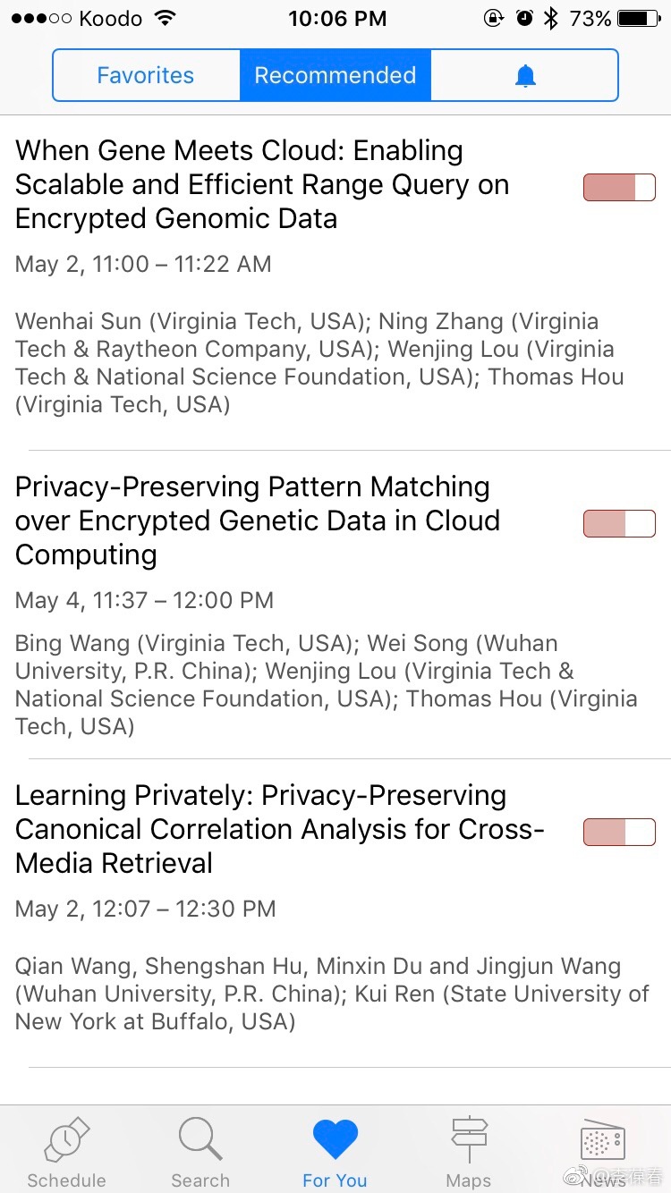Screen dimensions: 671x1193
Task: Select the For You heart icon
Action: [x=335, y=1141]
